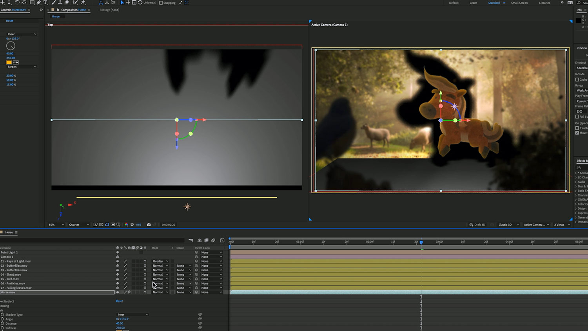Viewport: 588px width, 331px height.
Task: Toggle 3D layer switch for Horse.mov
Action: [145, 292]
